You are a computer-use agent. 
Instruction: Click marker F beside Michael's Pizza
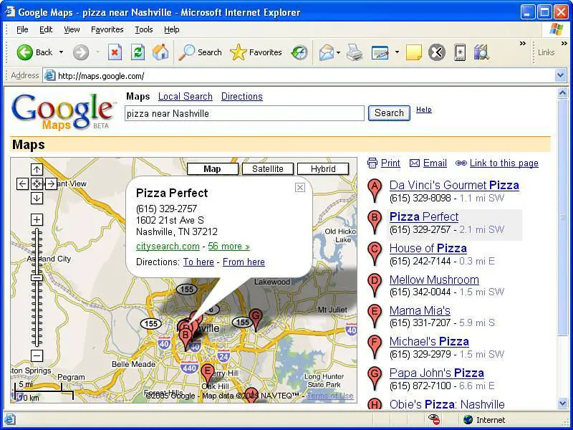click(375, 347)
